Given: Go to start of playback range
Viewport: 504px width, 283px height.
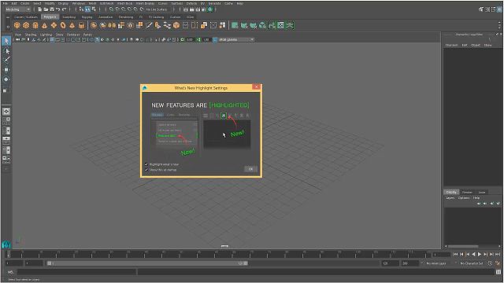Looking at the screenshot, I should (455, 254).
